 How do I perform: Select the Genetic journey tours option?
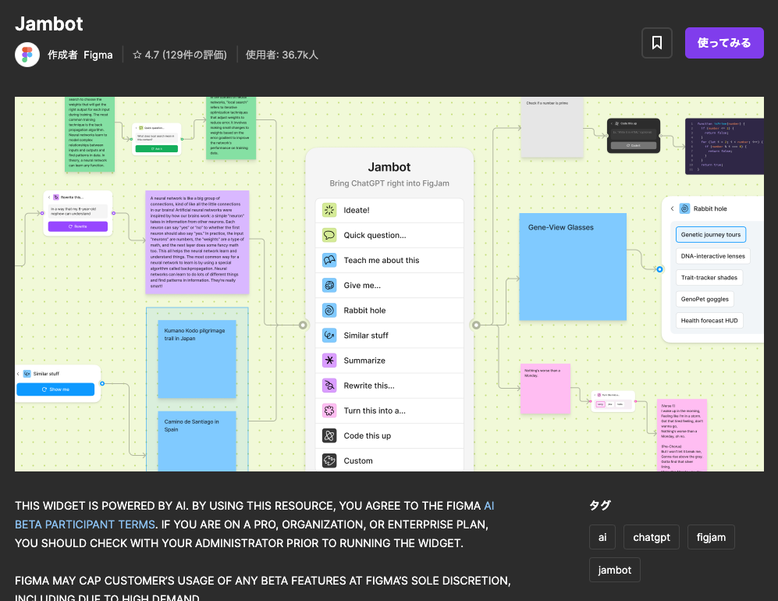[x=710, y=234]
